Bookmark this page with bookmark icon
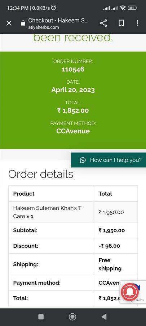Image resolution: width=146 pixels, height=326 pixels. [x=121, y=23]
